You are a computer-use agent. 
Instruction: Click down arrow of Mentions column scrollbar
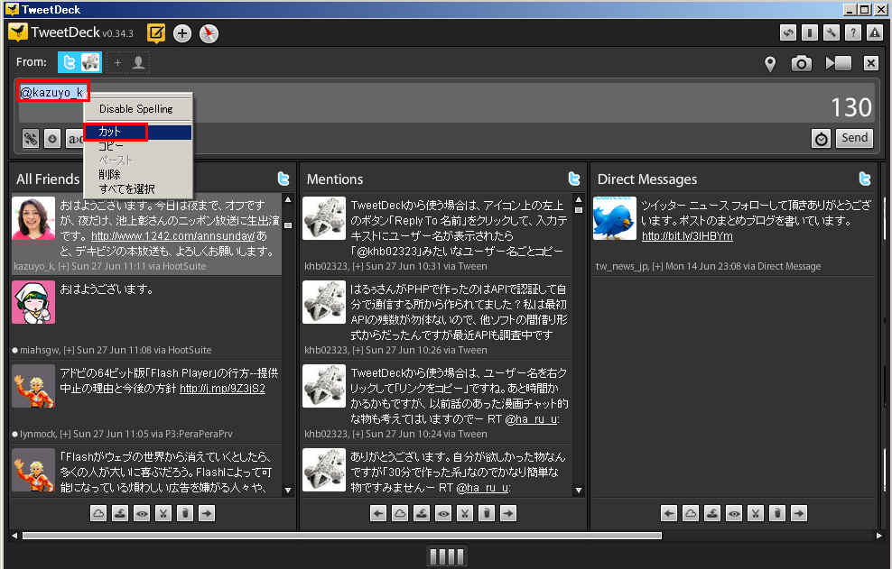[579, 490]
